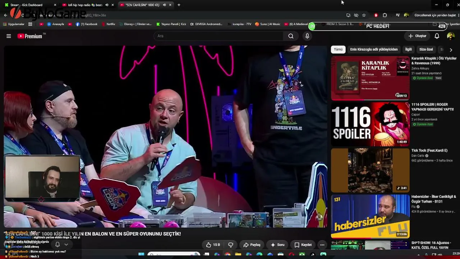Open the Chrome profile avatar

click(x=406, y=15)
